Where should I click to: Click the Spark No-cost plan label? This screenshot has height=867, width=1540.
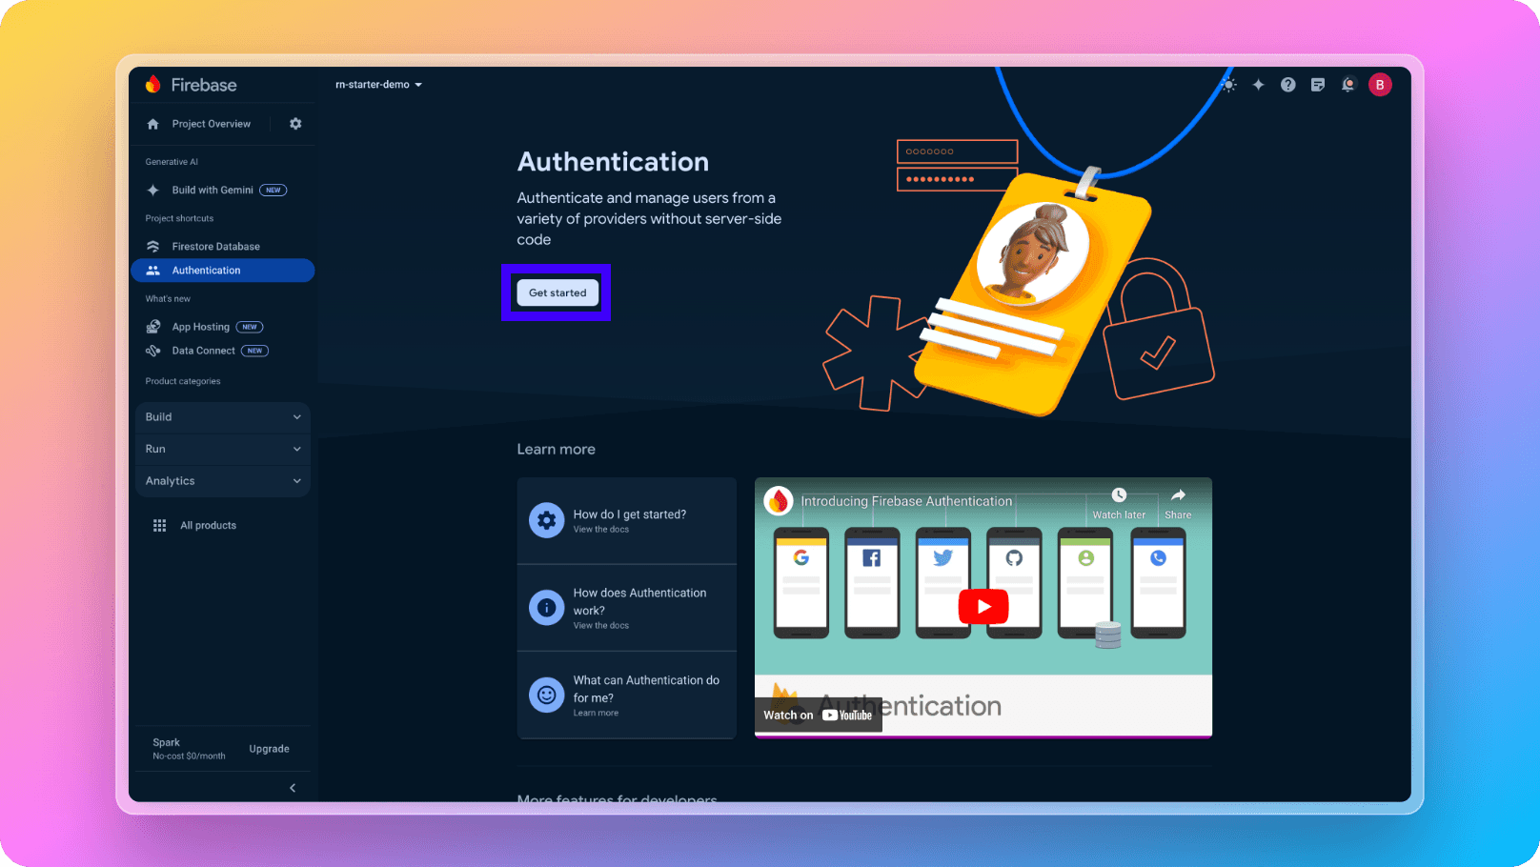pos(189,749)
